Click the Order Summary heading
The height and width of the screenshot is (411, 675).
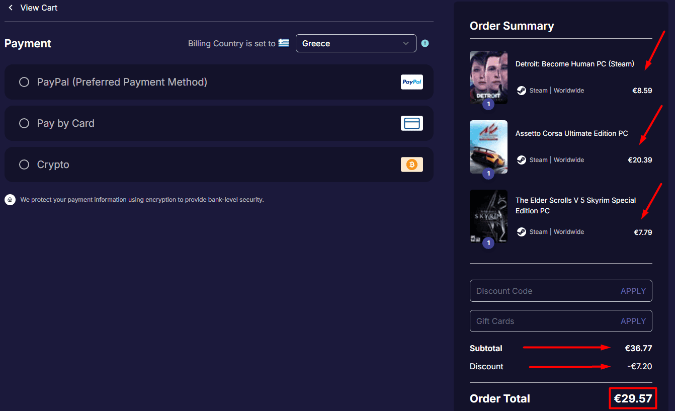pos(512,26)
